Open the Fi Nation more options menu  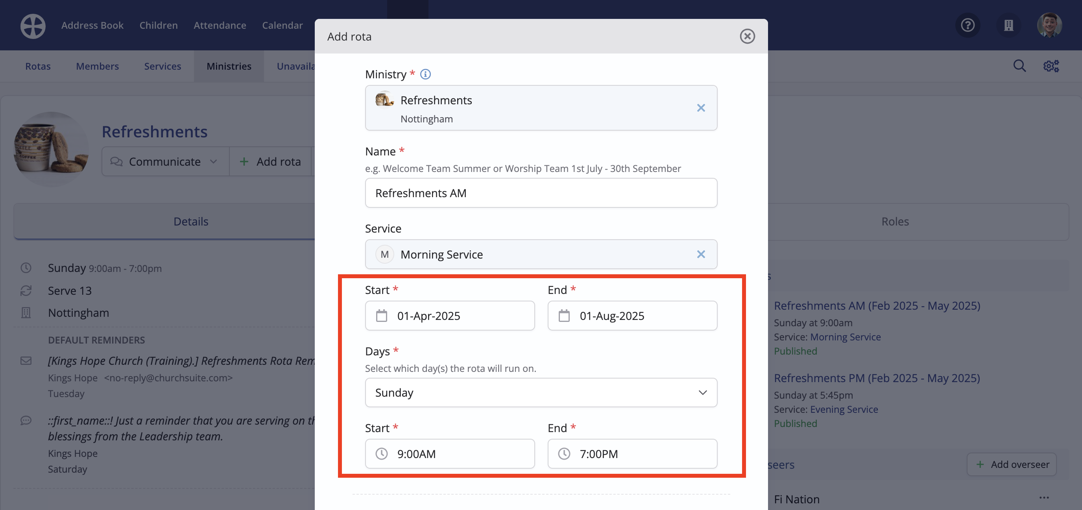(1044, 498)
